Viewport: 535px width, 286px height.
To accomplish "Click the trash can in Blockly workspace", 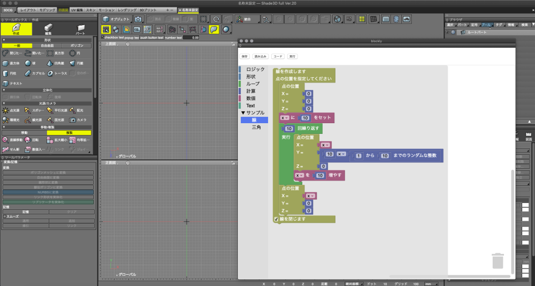I will coord(498,261).
